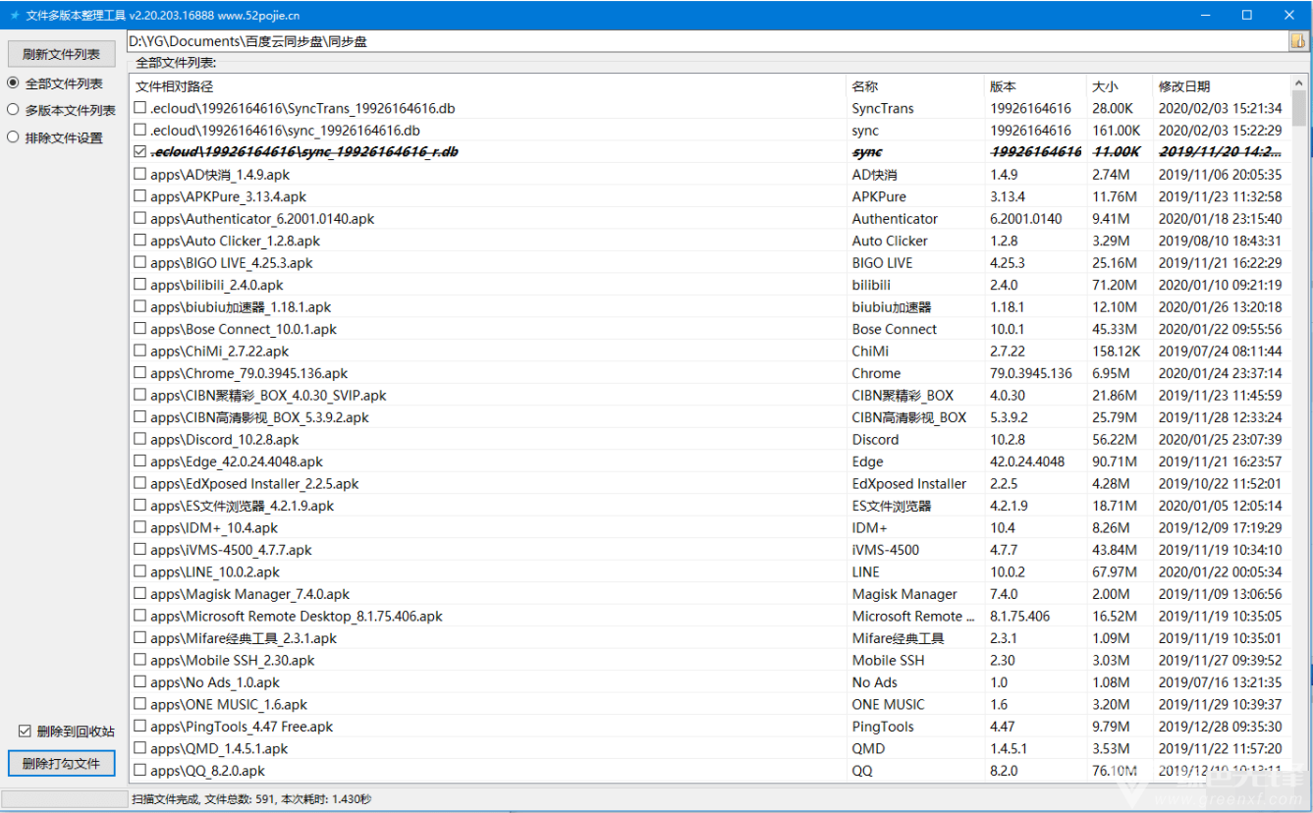Select the apps\PingTools_4.47 Free.apk row
1313x813 pixels.
pyautogui.click(x=710, y=727)
